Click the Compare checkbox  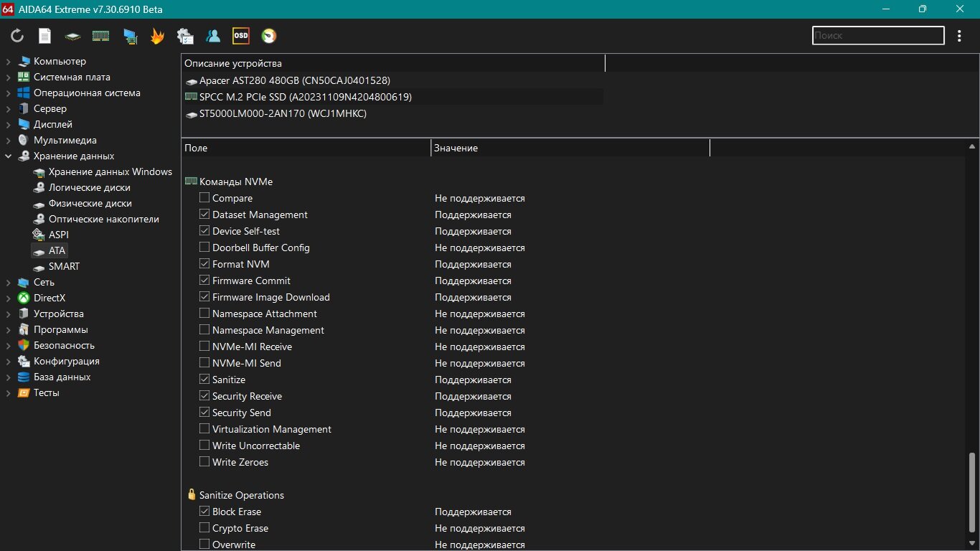coord(204,198)
